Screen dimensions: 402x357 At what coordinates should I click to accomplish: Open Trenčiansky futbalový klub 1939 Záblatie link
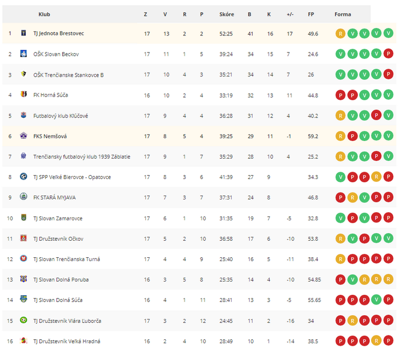coord(82,157)
